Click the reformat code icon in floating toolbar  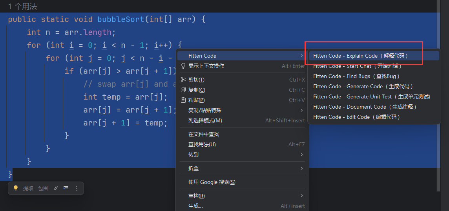point(66,188)
